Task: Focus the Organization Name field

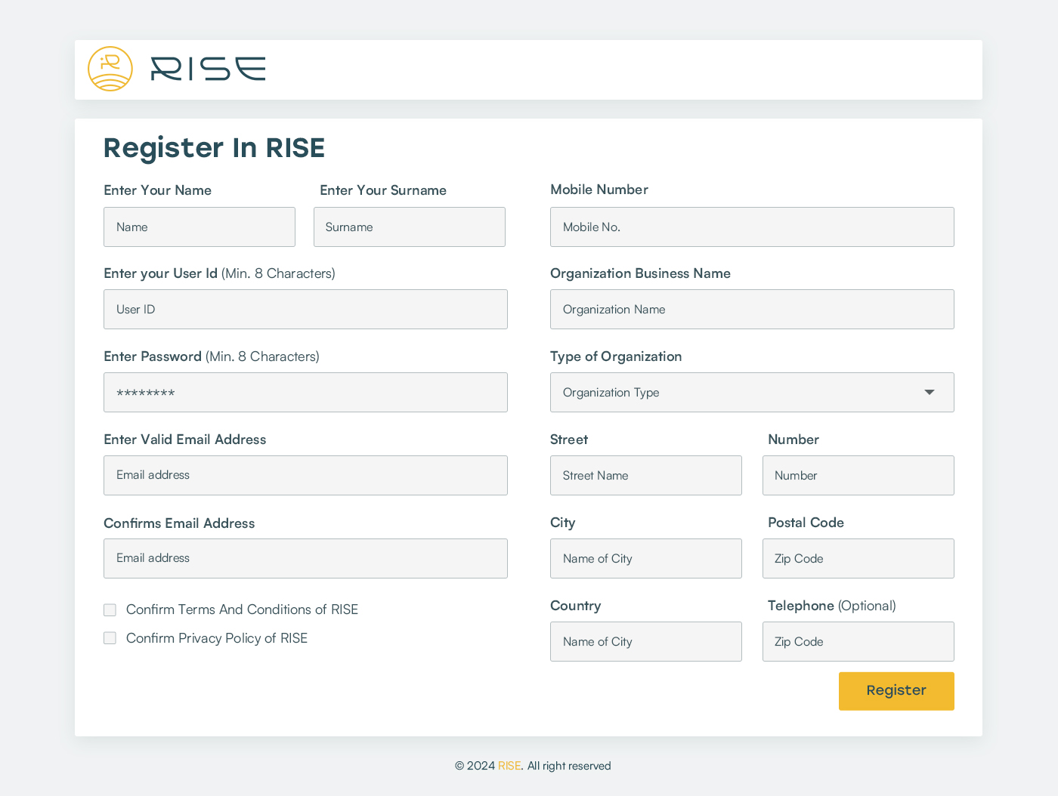Action: click(x=752, y=310)
